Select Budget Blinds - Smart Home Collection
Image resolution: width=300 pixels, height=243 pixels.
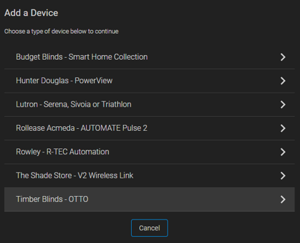(x=149, y=57)
